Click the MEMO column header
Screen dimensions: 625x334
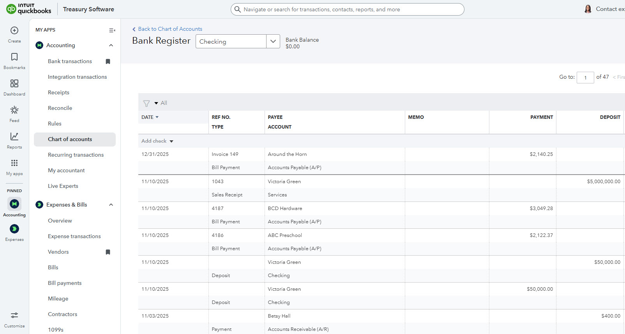416,117
